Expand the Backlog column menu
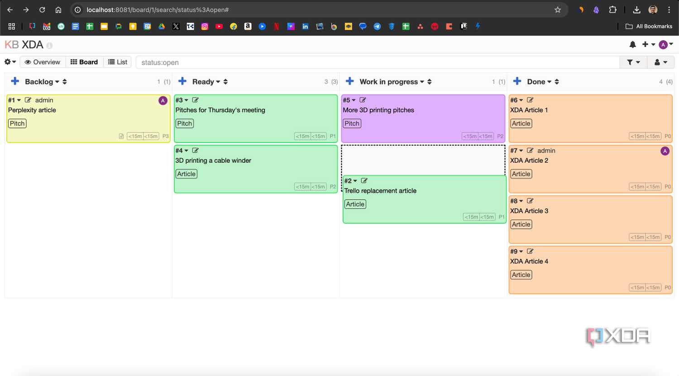 (x=57, y=82)
